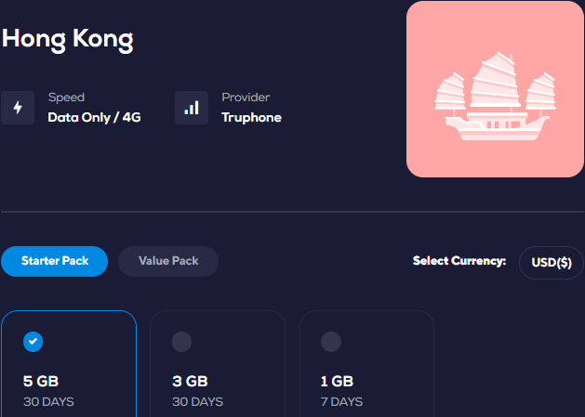Image resolution: width=585 pixels, height=417 pixels.
Task: Click the "1 GB" plan title
Action: pos(338,381)
